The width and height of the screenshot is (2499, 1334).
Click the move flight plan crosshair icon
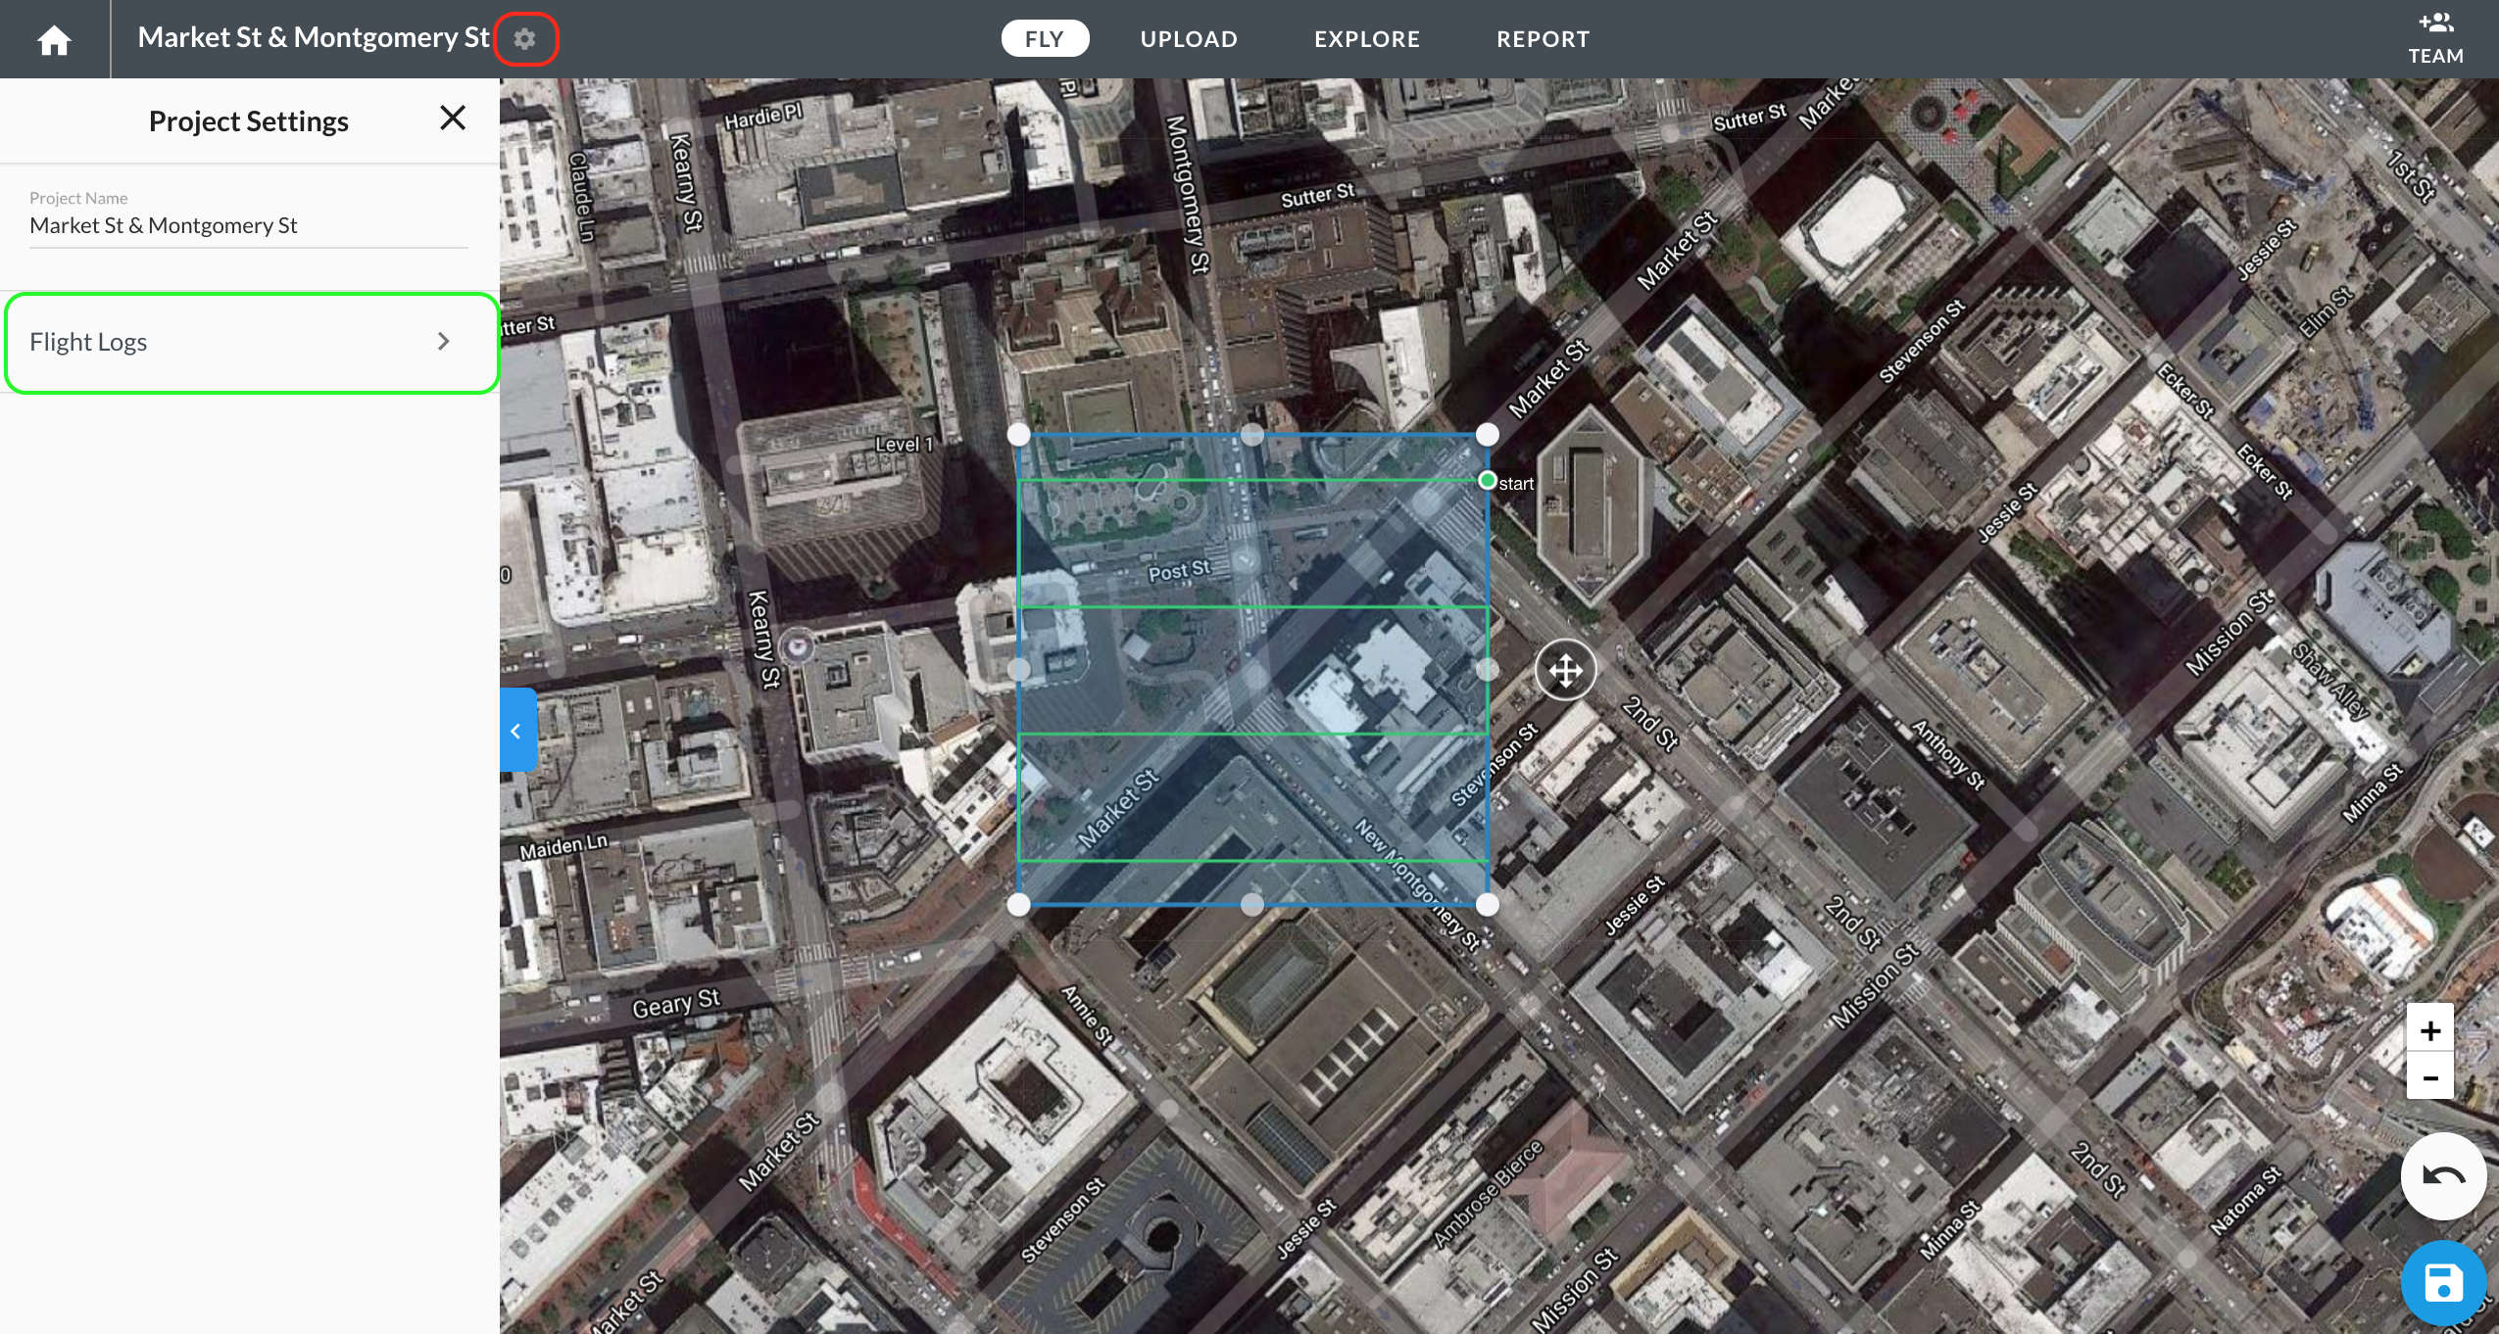[1565, 671]
